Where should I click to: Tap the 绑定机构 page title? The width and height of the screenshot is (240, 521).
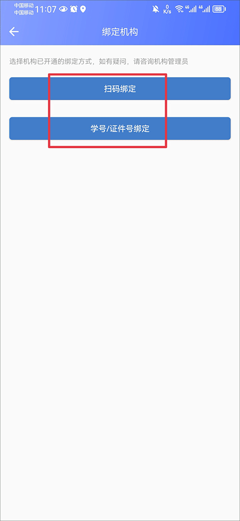click(119, 32)
